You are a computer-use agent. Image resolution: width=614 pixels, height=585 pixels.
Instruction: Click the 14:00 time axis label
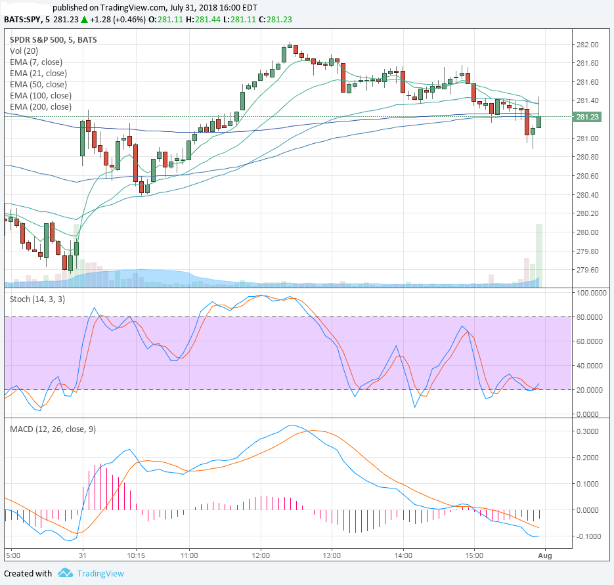tap(403, 555)
